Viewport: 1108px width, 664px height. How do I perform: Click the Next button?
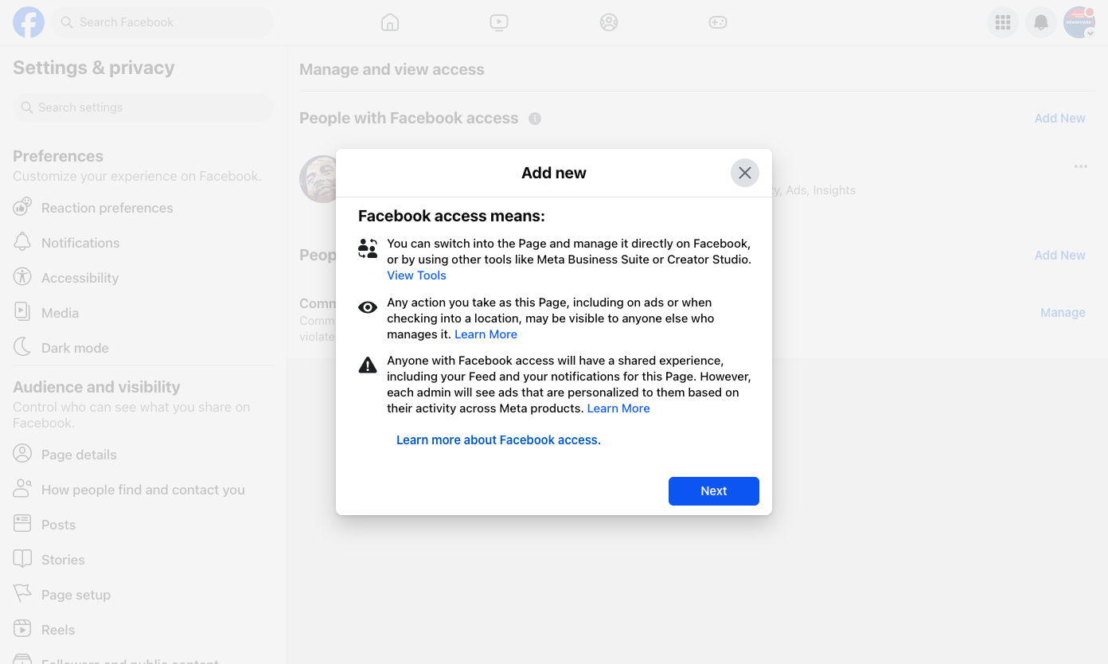pos(714,491)
